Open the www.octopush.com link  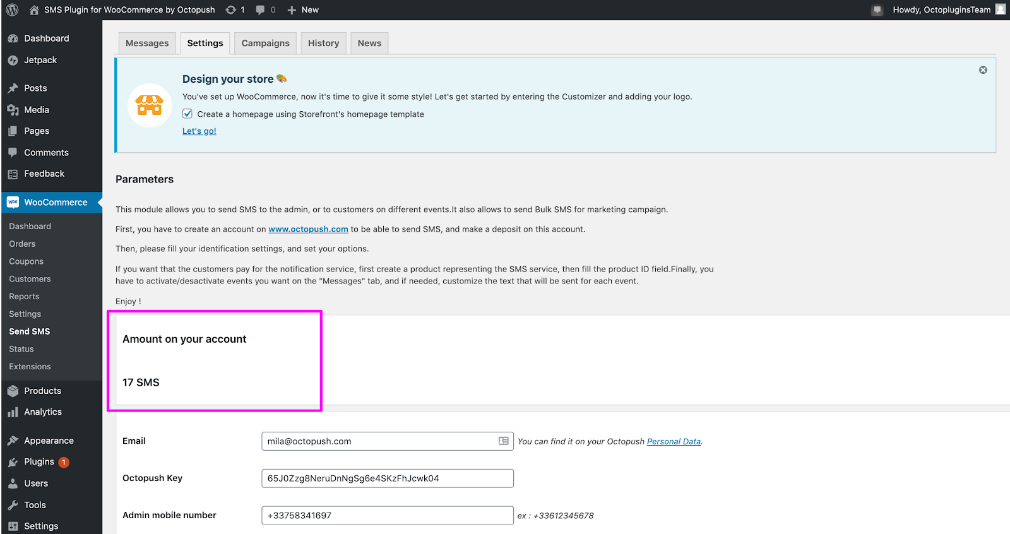308,229
